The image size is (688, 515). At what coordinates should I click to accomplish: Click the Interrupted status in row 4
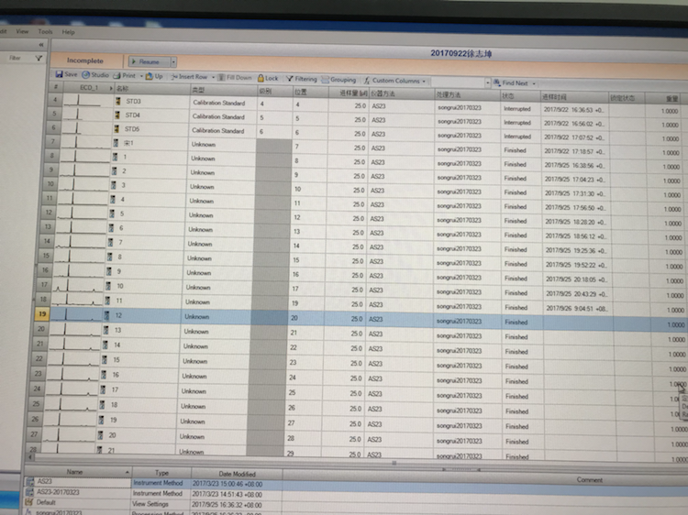(x=519, y=109)
